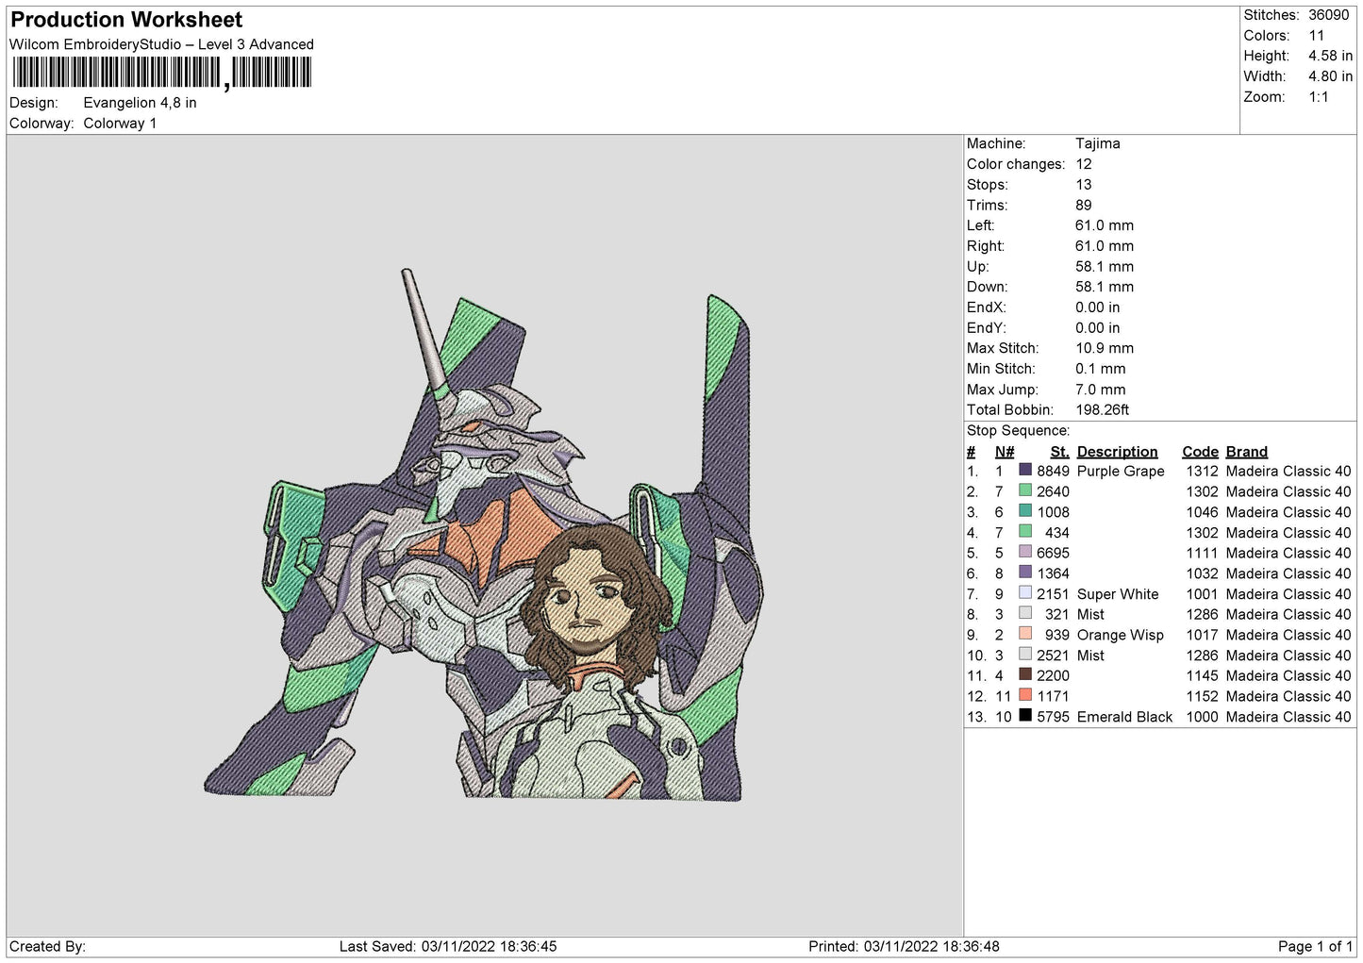Click the 'N#' column header
The image size is (1363, 963).
pyautogui.click(x=1005, y=452)
